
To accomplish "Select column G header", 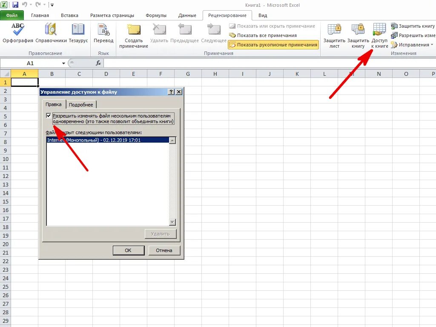I will [188, 74].
